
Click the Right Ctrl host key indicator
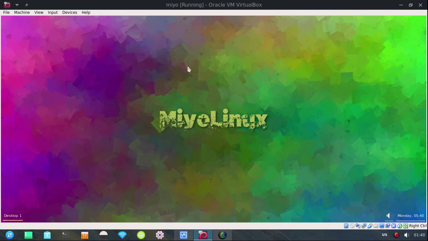pyautogui.click(x=418, y=226)
